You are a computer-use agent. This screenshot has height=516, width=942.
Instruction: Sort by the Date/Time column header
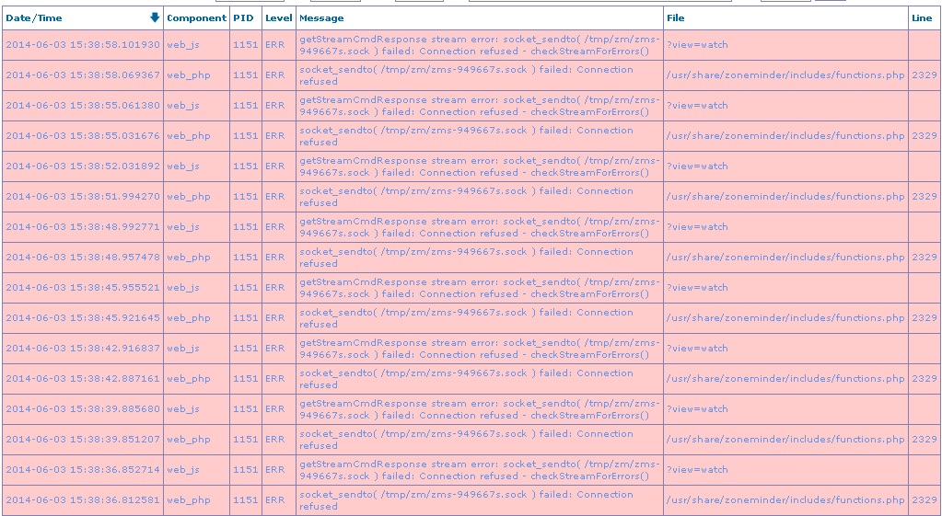(x=34, y=18)
